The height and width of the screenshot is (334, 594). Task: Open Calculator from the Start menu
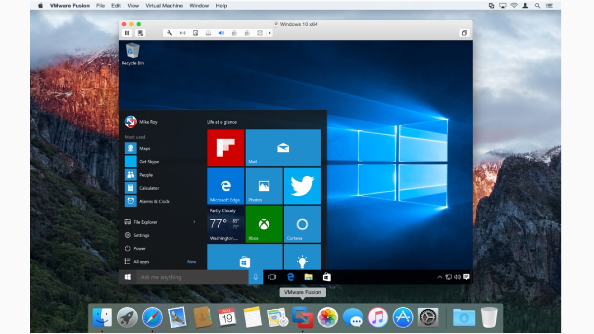point(142,188)
